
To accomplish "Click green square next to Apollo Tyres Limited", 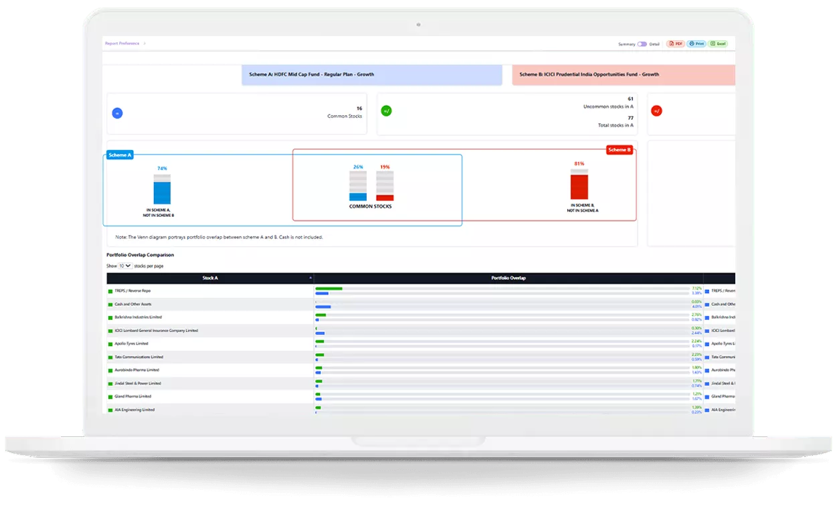I will (x=110, y=343).
